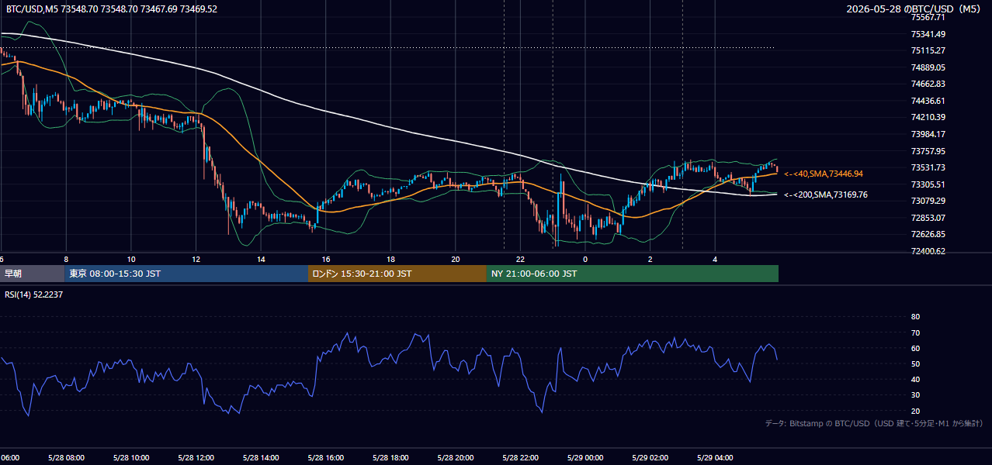
Task: Click hour label 18 under the price chart
Action: coord(390,259)
